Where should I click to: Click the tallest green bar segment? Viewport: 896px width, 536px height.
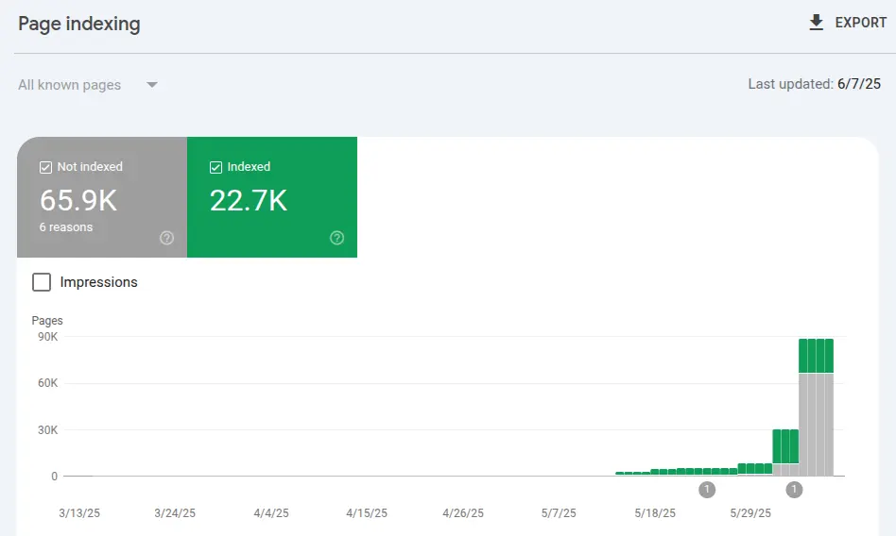click(x=816, y=356)
